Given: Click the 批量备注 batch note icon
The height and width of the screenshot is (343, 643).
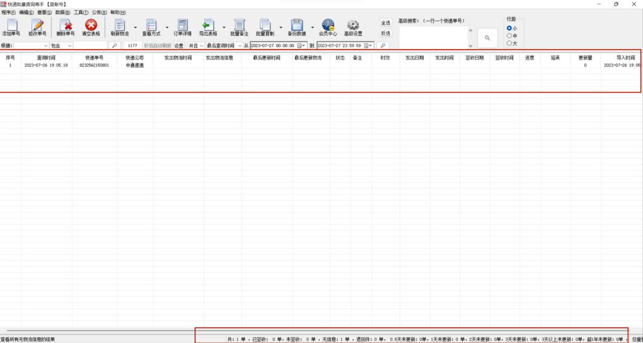Looking at the screenshot, I should [x=239, y=26].
